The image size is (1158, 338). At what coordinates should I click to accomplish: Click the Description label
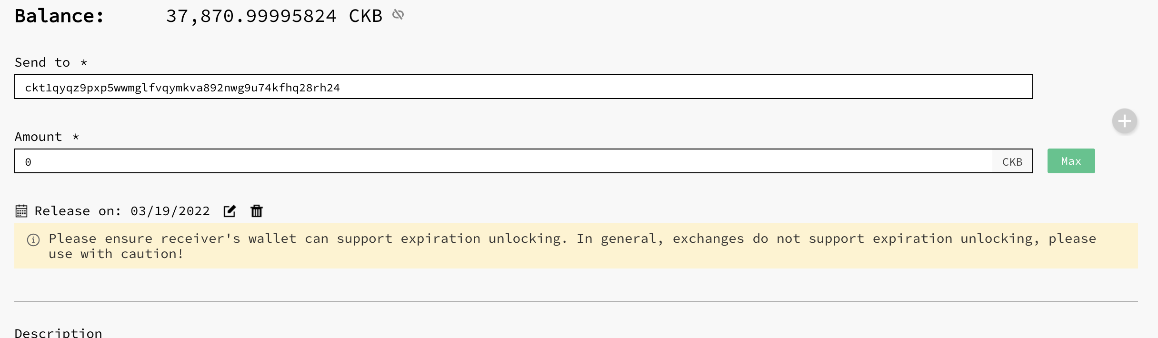click(x=59, y=333)
